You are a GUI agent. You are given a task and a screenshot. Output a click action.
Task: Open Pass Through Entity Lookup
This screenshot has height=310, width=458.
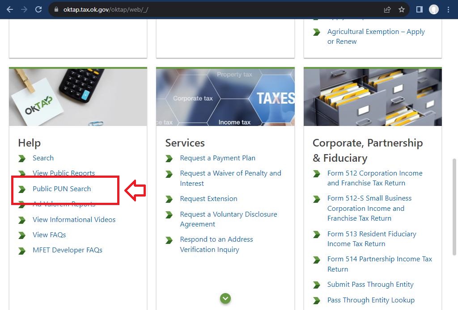(x=371, y=300)
